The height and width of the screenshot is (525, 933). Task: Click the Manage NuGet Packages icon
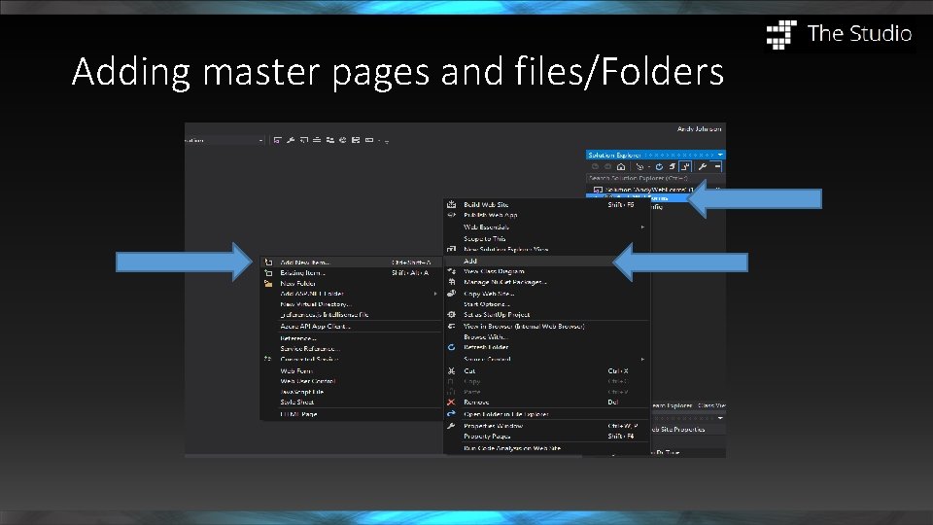tap(452, 282)
